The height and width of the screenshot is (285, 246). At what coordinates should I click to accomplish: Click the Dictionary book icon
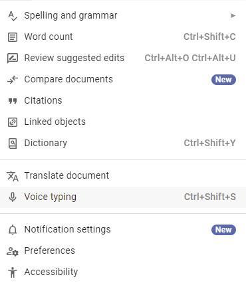pyautogui.click(x=13, y=143)
